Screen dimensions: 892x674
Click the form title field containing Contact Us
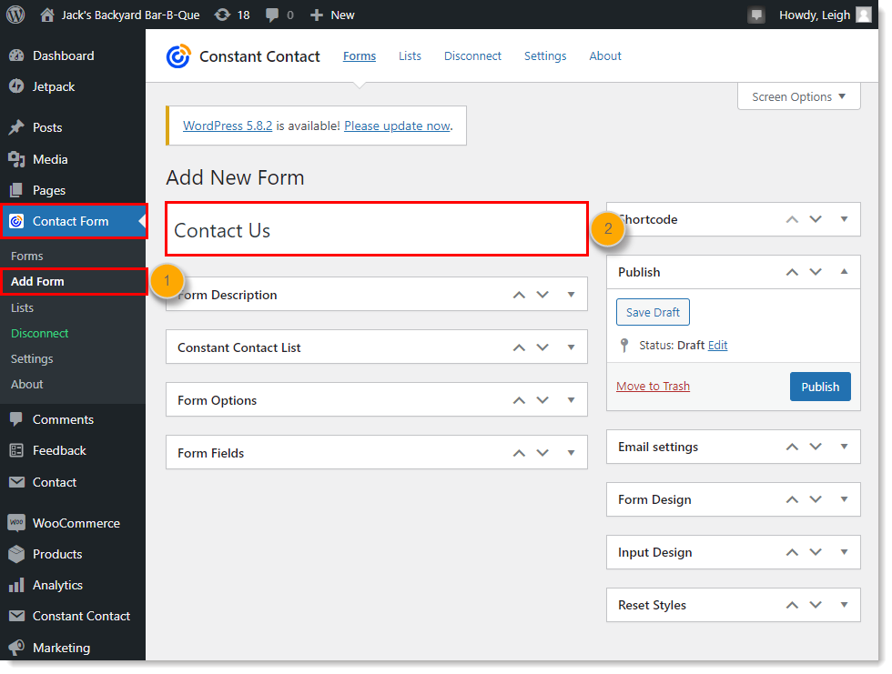click(x=377, y=229)
